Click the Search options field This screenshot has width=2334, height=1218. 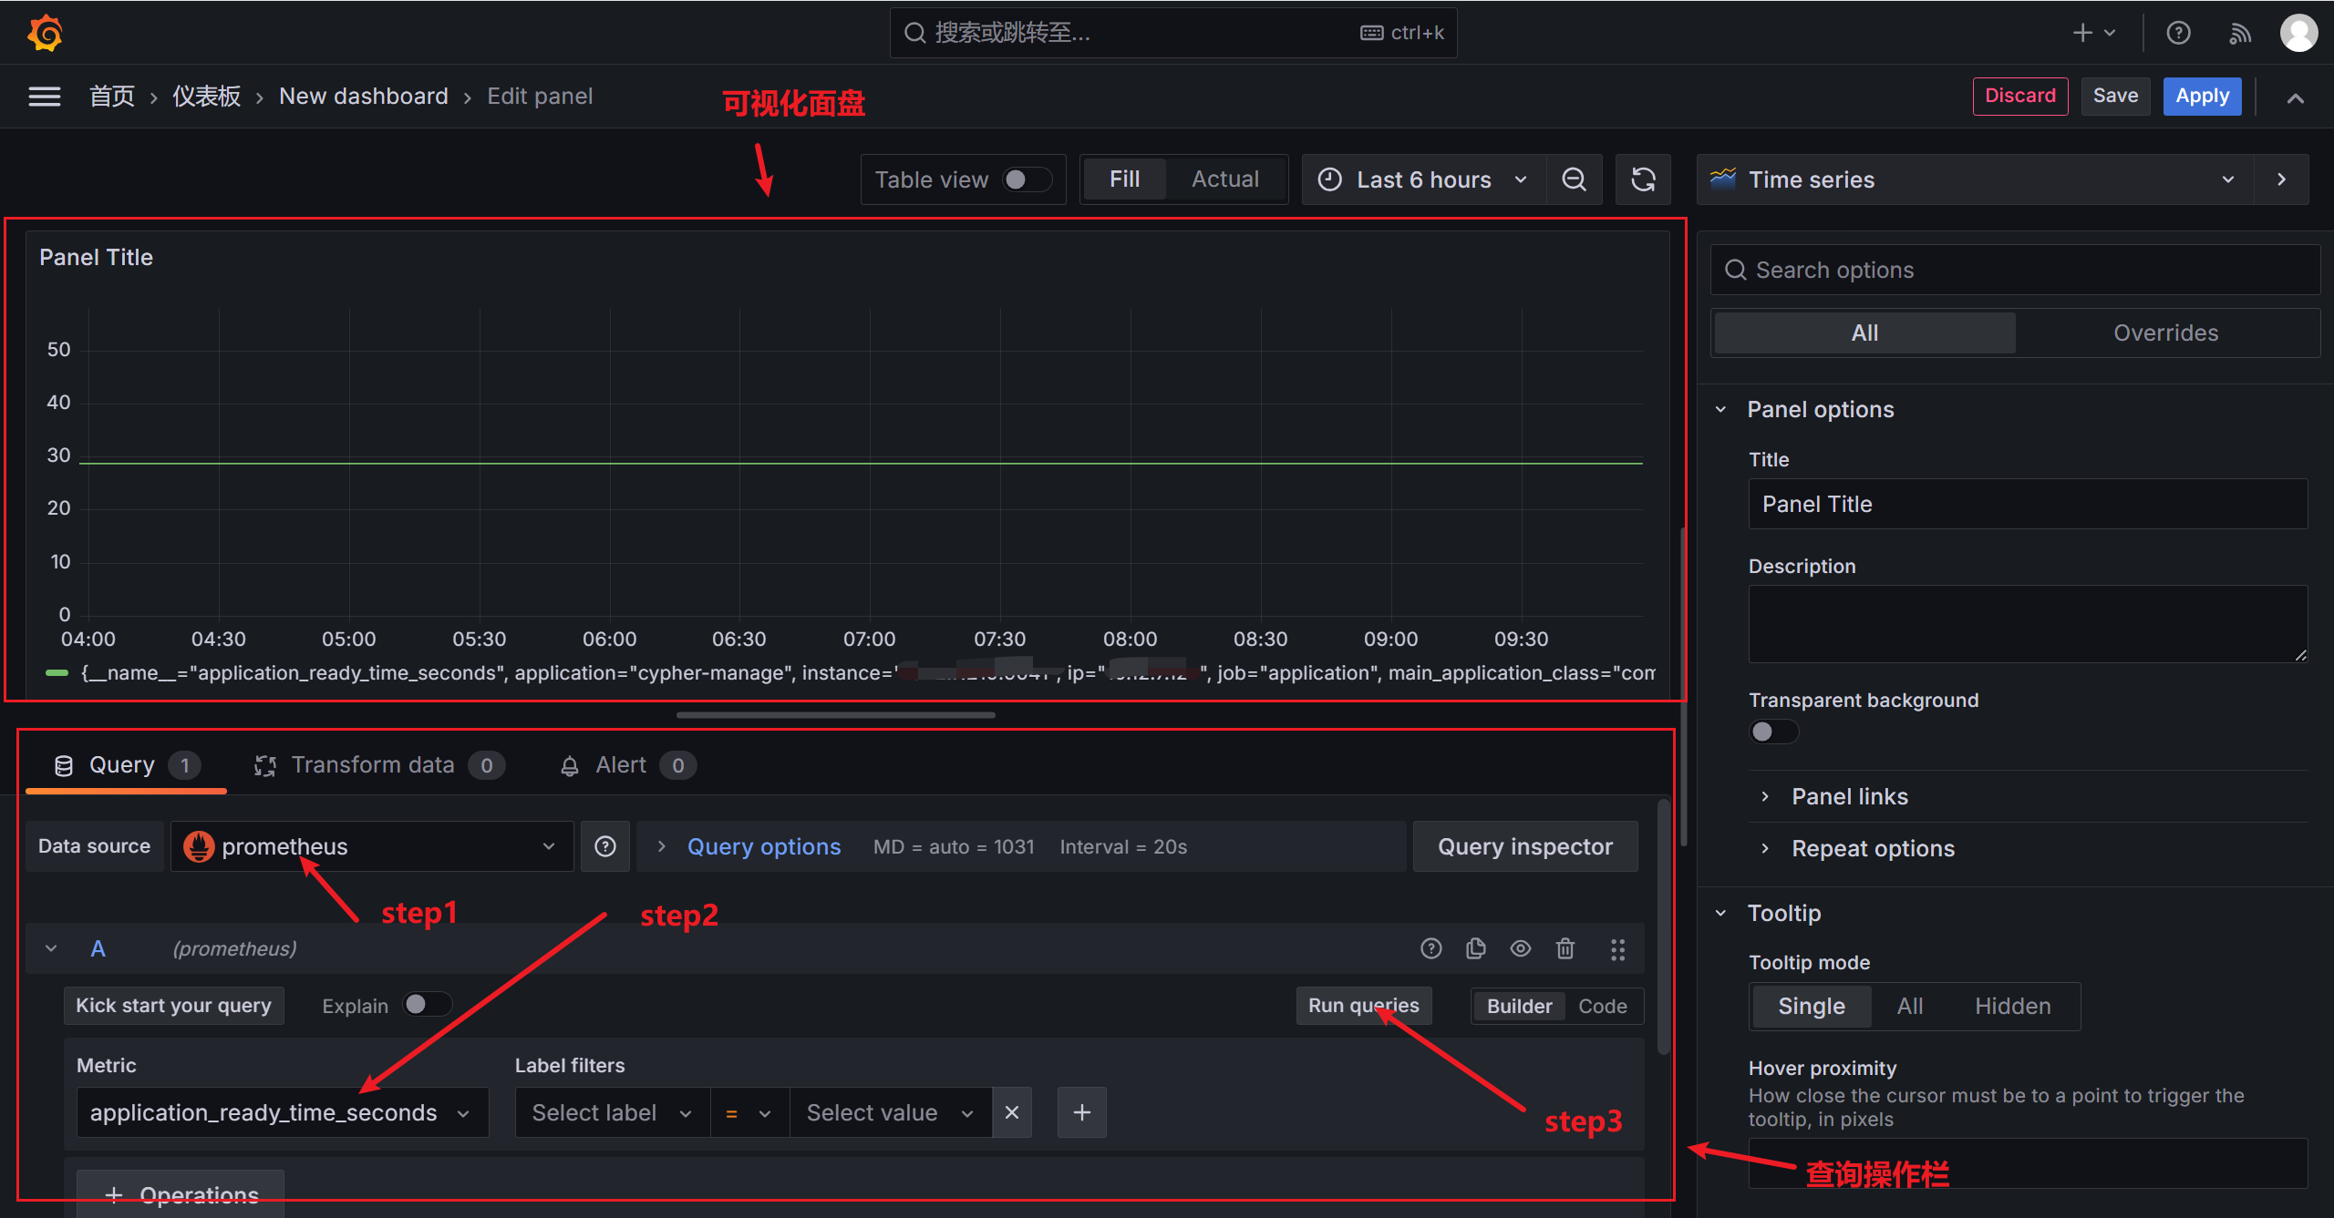pos(2015,270)
